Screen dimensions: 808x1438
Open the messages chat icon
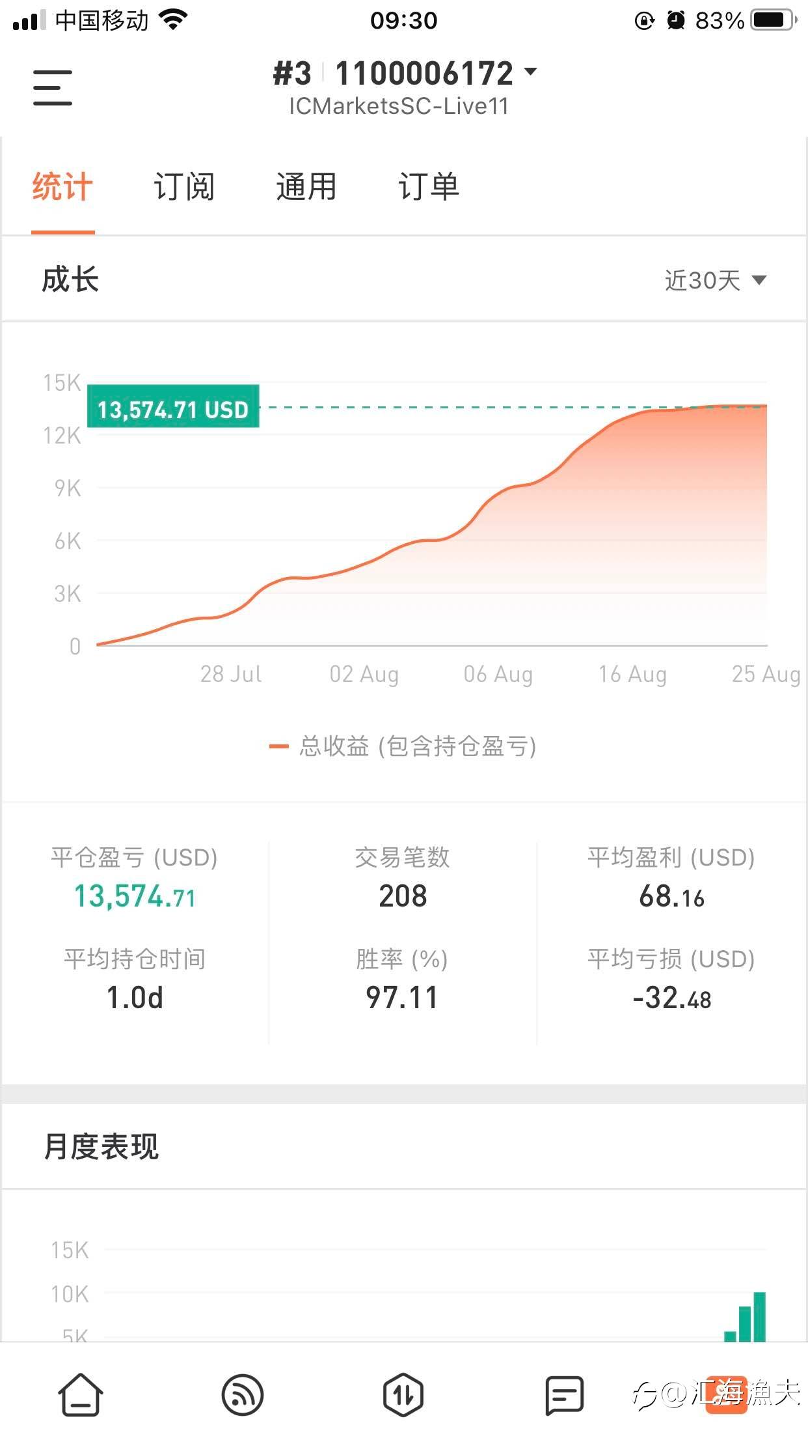[564, 1394]
